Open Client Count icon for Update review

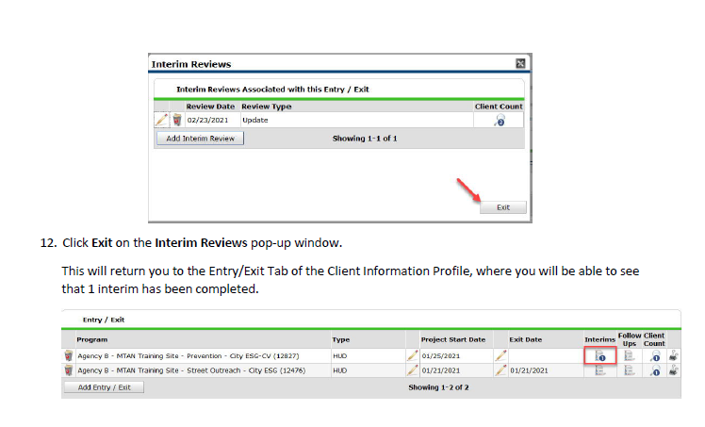(x=500, y=121)
